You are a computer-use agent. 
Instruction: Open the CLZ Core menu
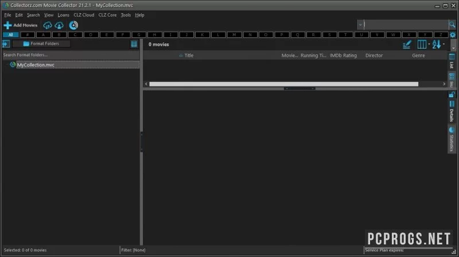tap(107, 15)
